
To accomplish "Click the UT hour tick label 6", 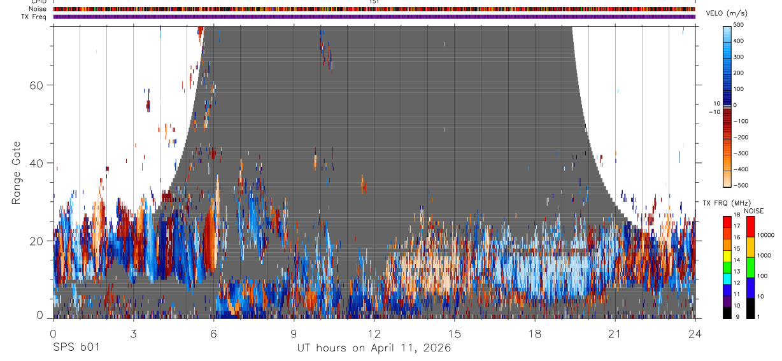I will 213,333.
